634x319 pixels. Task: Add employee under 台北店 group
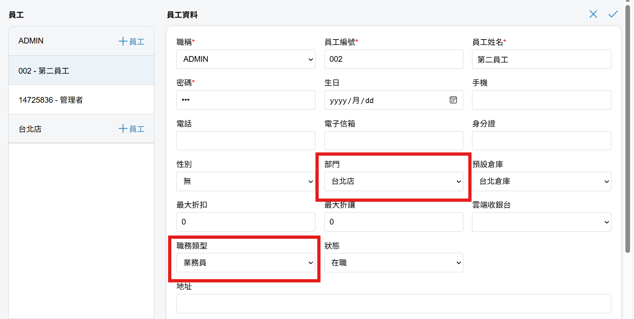(131, 129)
